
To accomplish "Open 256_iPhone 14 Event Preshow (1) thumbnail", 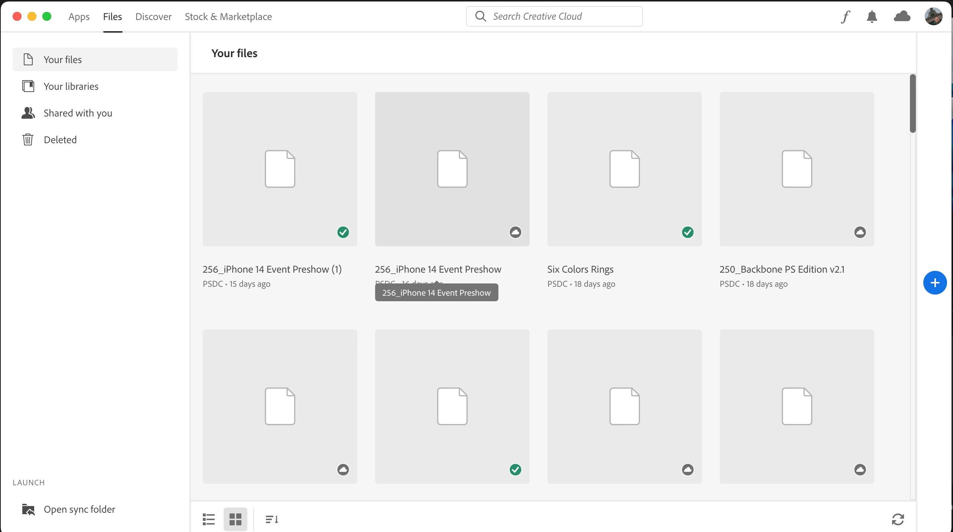I will pos(280,169).
